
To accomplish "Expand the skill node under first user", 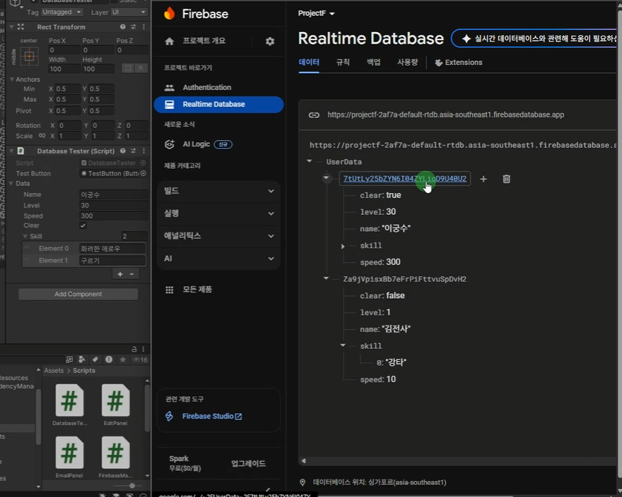I will (x=343, y=246).
